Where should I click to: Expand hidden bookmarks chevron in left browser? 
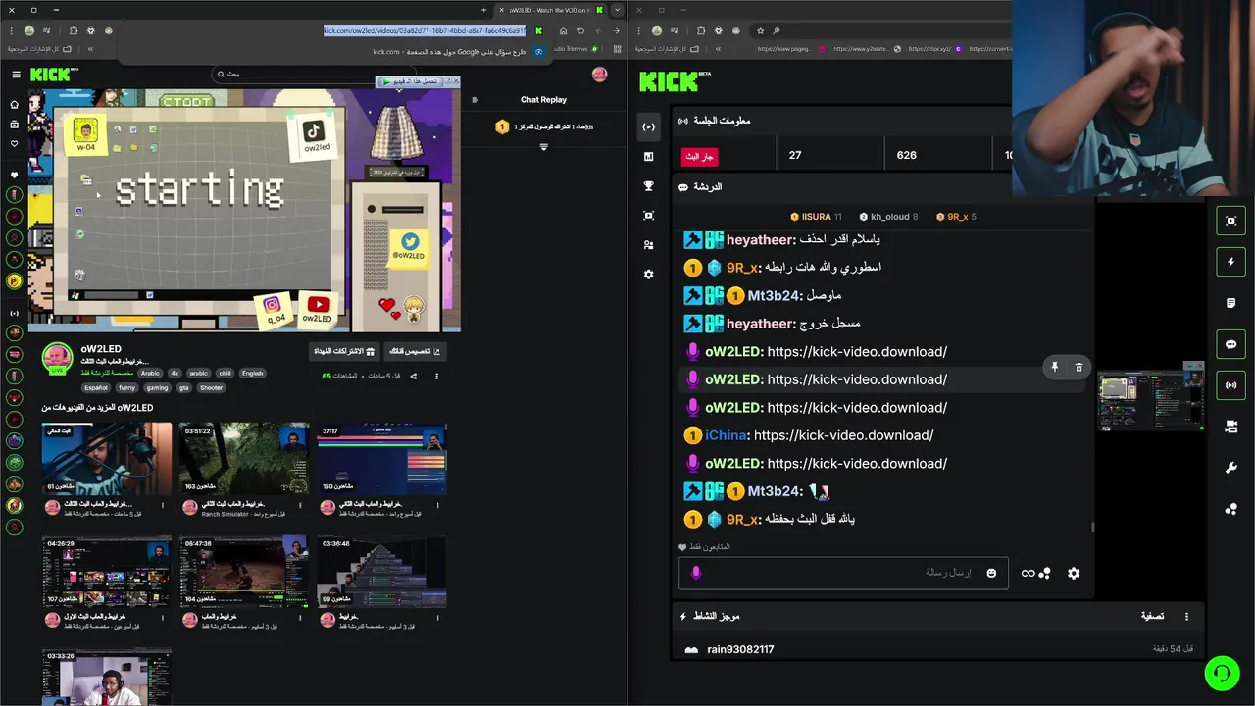click(x=90, y=49)
